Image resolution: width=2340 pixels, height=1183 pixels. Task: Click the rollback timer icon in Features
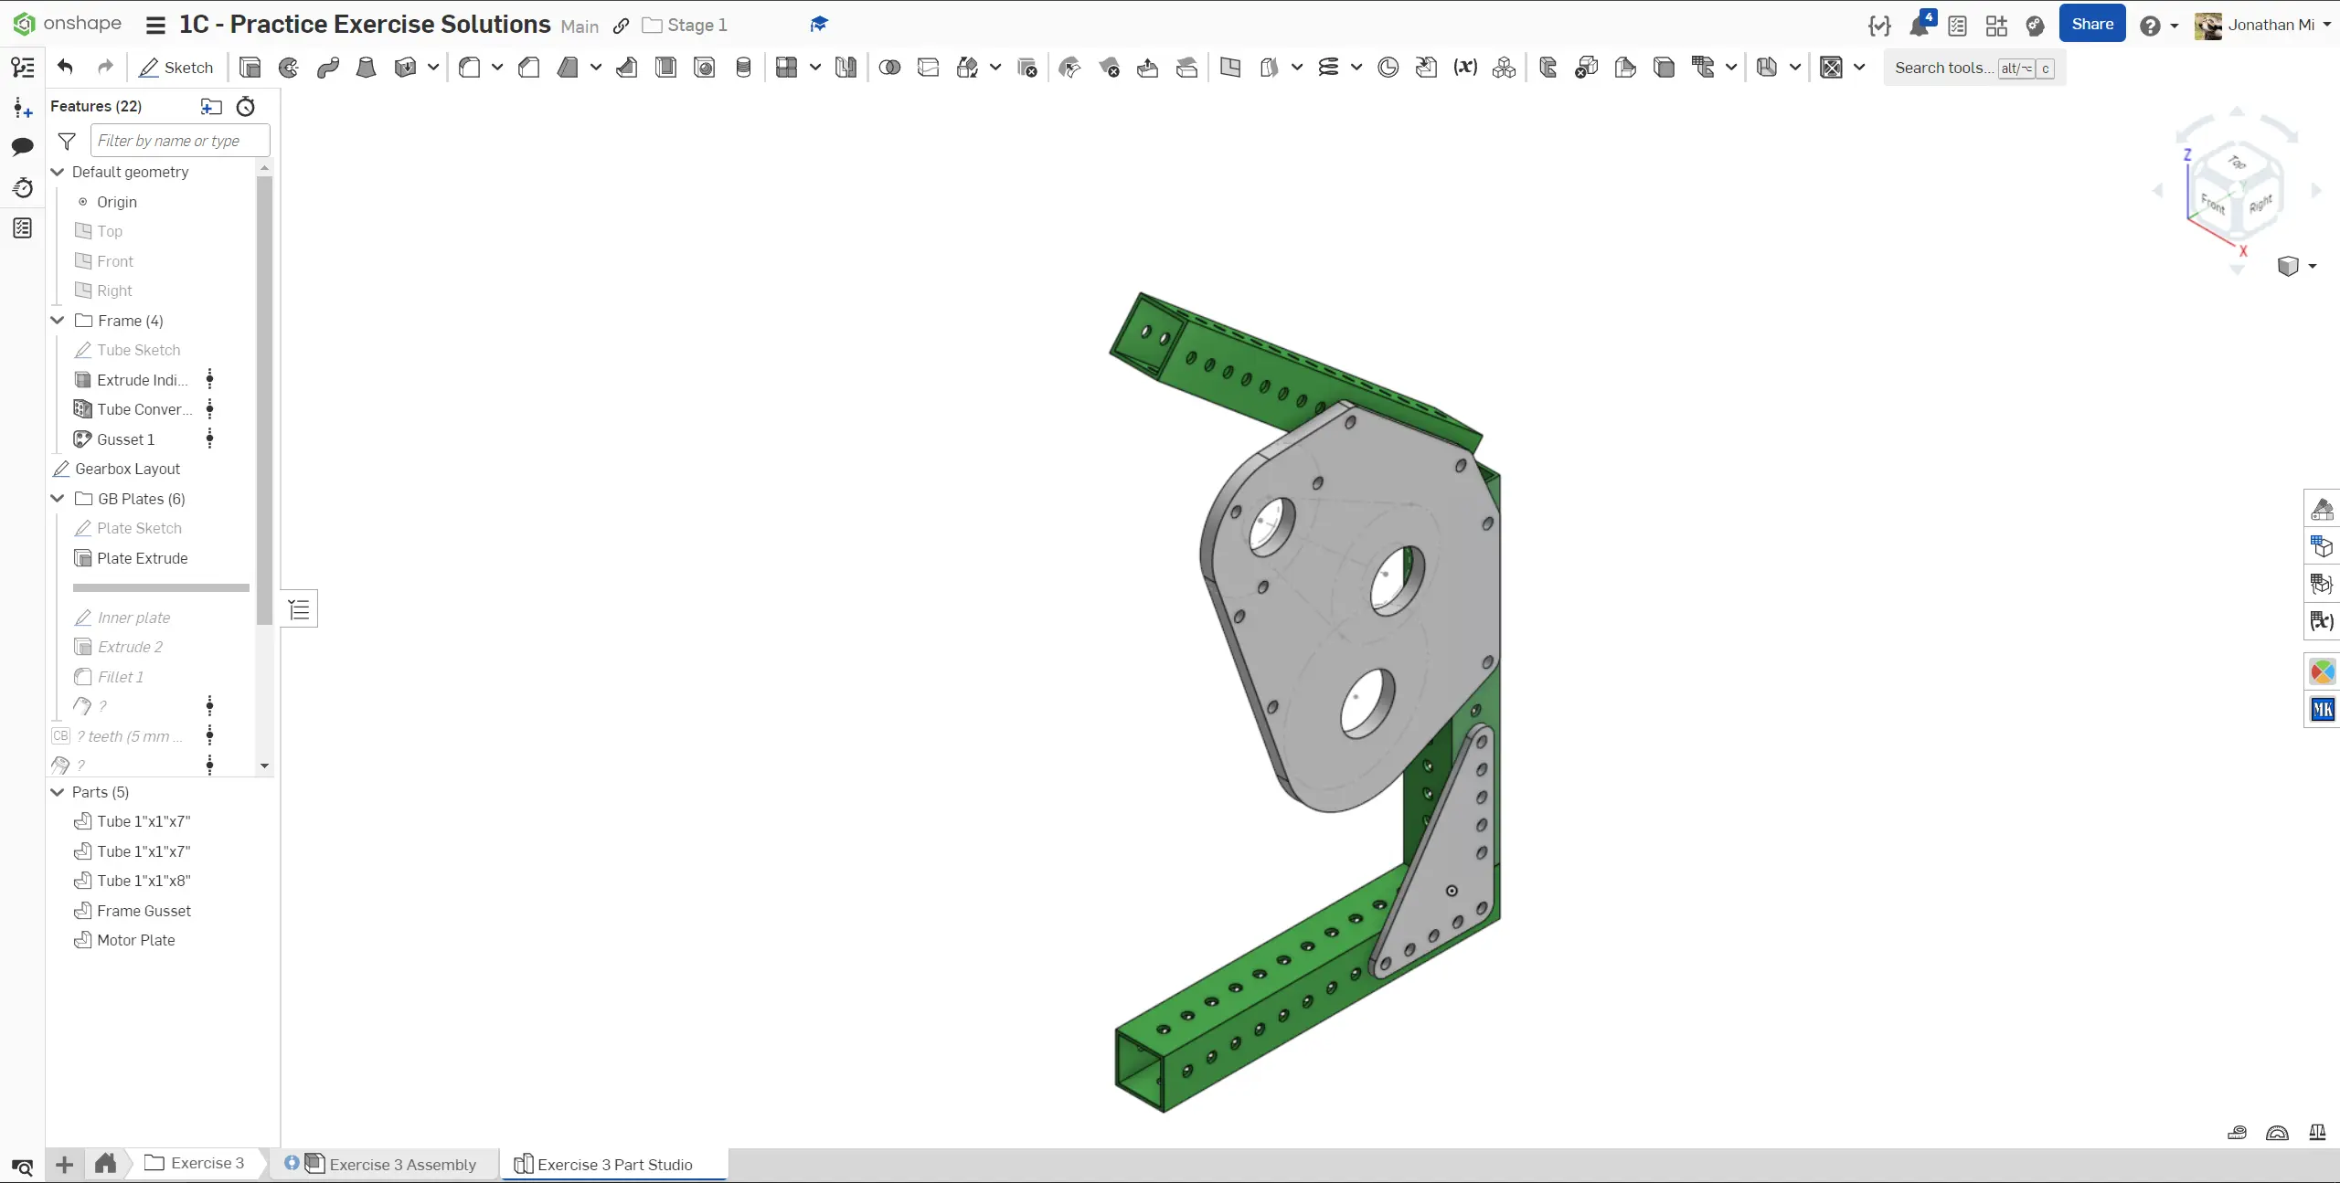(245, 107)
